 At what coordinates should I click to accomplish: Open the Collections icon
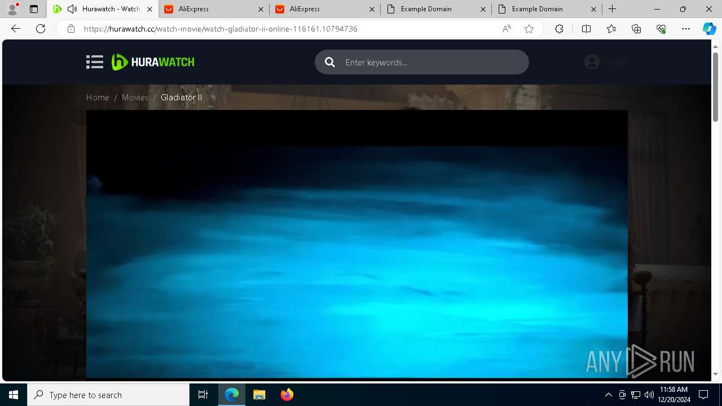636,29
